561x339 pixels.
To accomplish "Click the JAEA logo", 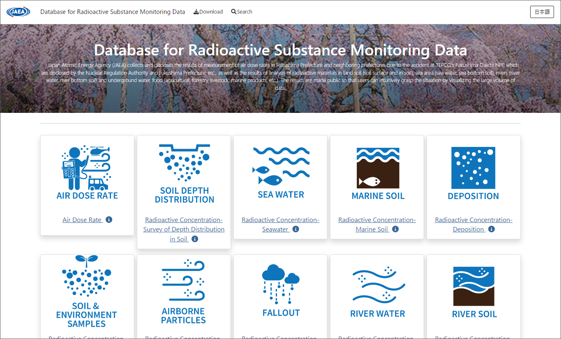I will pyautogui.click(x=18, y=12).
